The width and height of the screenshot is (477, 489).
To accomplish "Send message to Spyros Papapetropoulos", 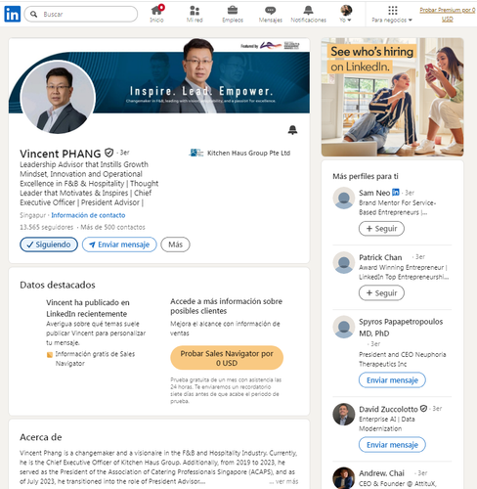I will pos(392,380).
